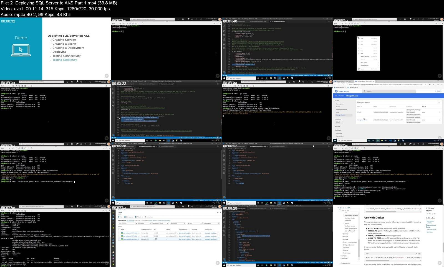This screenshot has width=444, height=267.
Task: Click the Cluster breadcrumb link in the Kubernetes dashboard
Action: [341, 96]
